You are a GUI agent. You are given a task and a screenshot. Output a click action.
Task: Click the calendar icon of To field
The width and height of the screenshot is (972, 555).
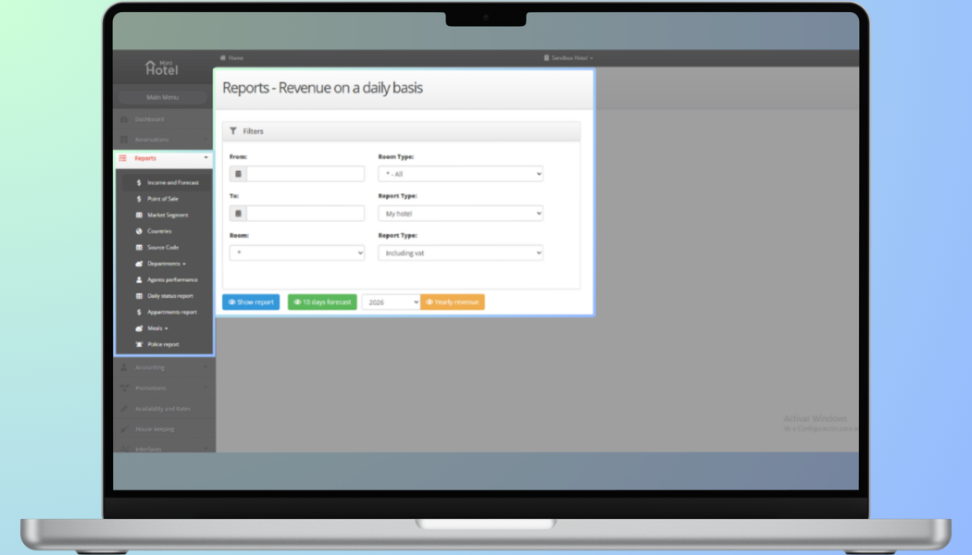click(238, 213)
